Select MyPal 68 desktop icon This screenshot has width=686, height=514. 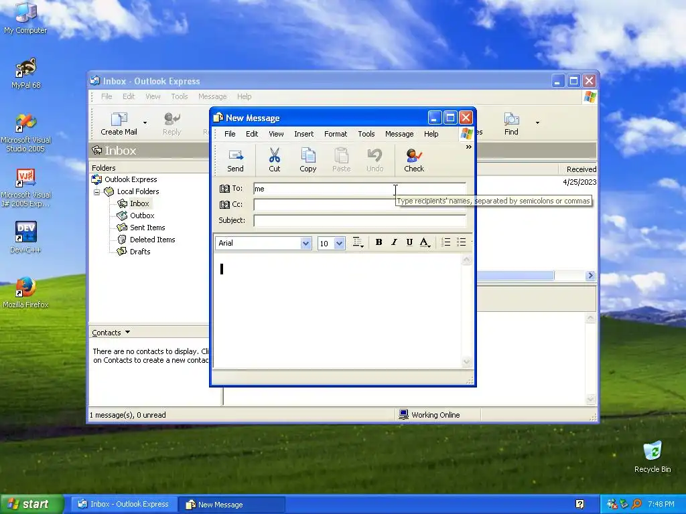click(x=25, y=74)
